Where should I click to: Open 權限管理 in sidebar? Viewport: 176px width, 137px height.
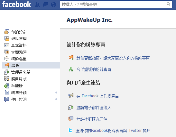19,39
